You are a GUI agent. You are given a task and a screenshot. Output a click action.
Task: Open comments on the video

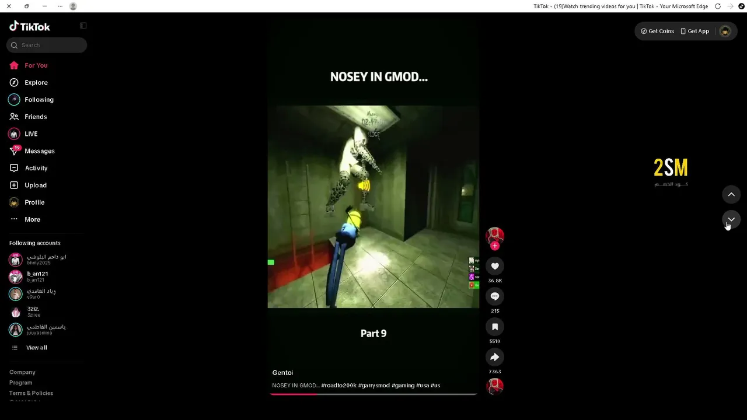(x=495, y=296)
